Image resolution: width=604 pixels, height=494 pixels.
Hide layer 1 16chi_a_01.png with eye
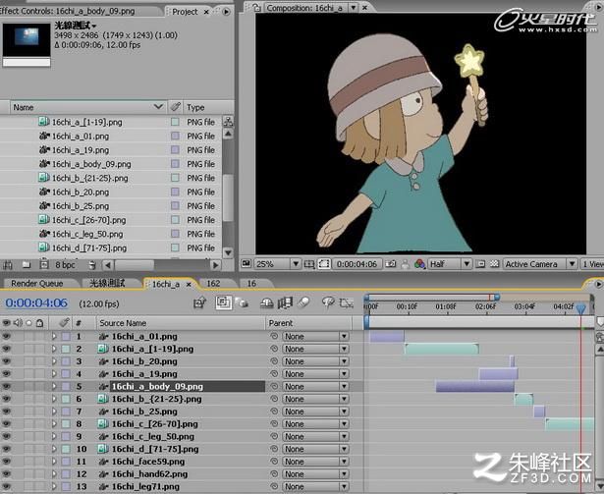click(6, 337)
